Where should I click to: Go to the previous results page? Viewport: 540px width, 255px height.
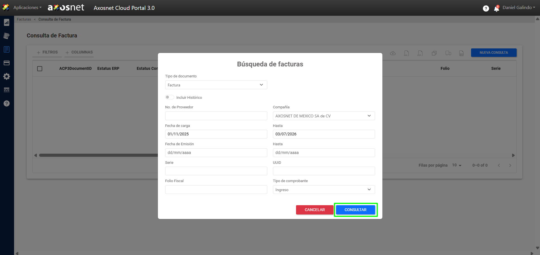(499, 165)
